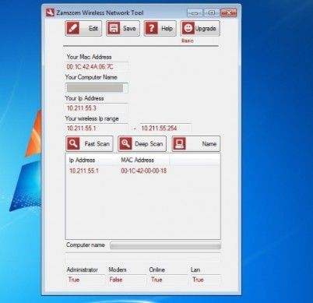
Task: Click the Your Ip Address field 10.211.55.3
Action: [97, 108]
